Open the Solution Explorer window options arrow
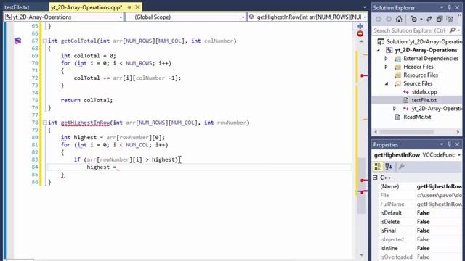The width and height of the screenshot is (465, 261). (442, 7)
